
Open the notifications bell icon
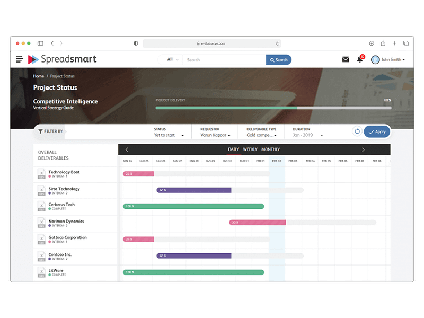pyautogui.click(x=360, y=59)
